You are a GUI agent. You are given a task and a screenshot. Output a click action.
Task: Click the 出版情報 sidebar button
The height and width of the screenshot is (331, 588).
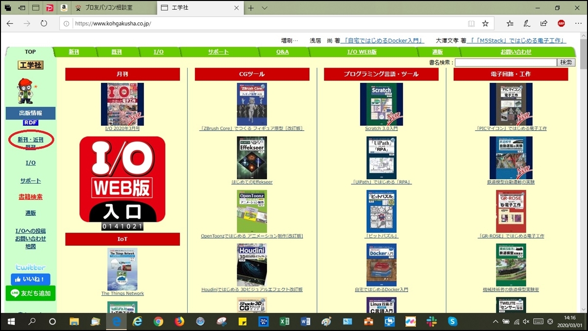30,113
